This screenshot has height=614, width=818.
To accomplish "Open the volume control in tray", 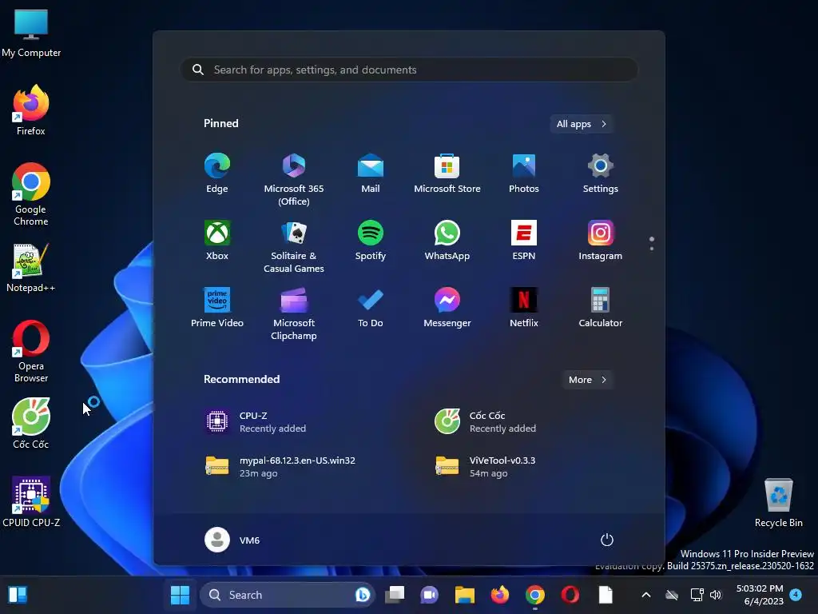I will [x=716, y=595].
